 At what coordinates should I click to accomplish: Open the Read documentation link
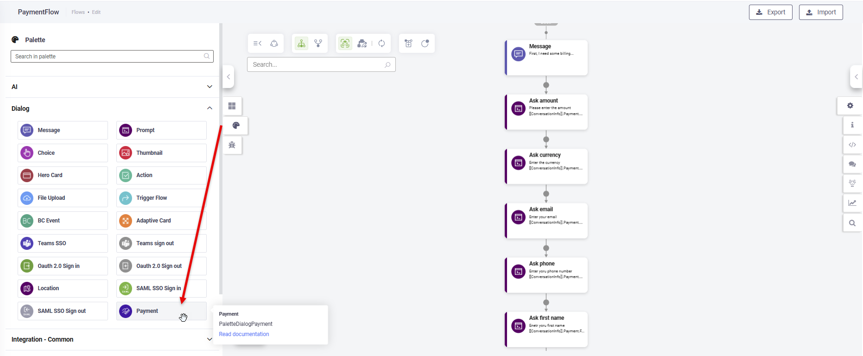coord(244,334)
